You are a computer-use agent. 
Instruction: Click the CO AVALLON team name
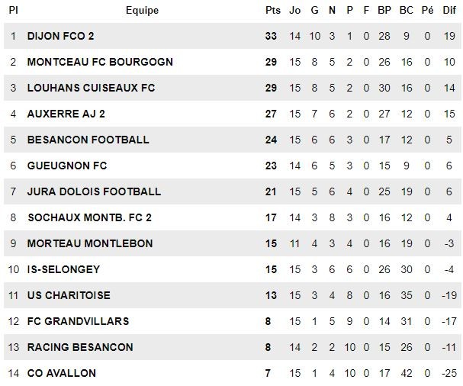coord(62,373)
